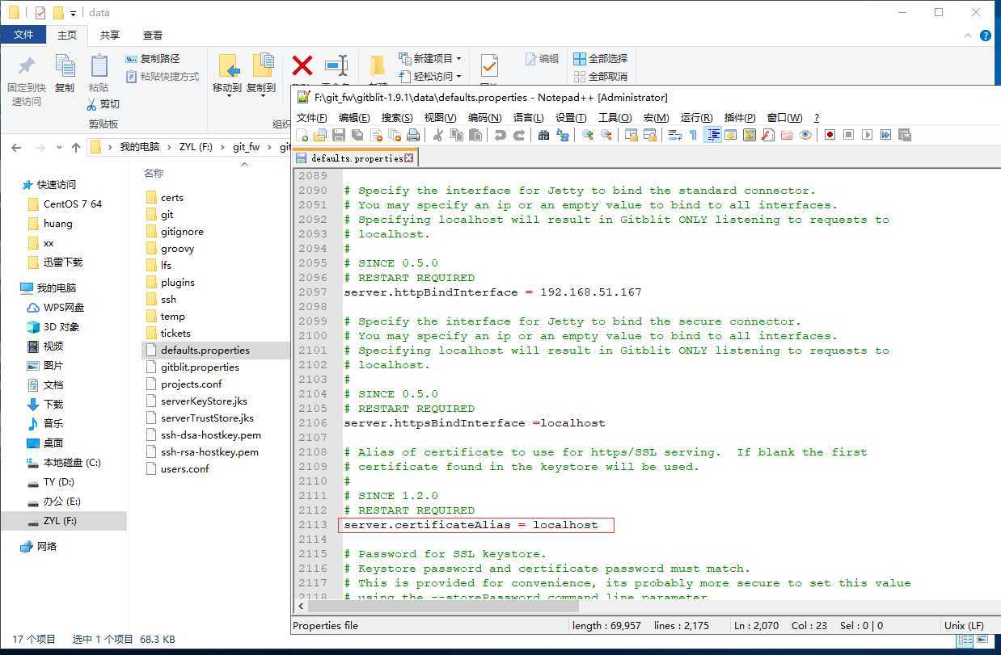Open 编辑(E) menu in Notepad++
The image size is (1001, 655).
[x=354, y=118]
